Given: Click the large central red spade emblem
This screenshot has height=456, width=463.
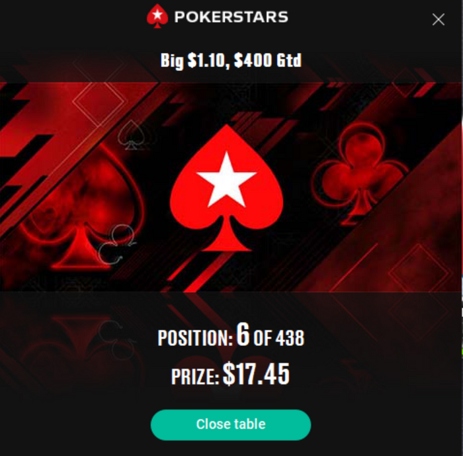Looking at the screenshot, I should click(226, 188).
